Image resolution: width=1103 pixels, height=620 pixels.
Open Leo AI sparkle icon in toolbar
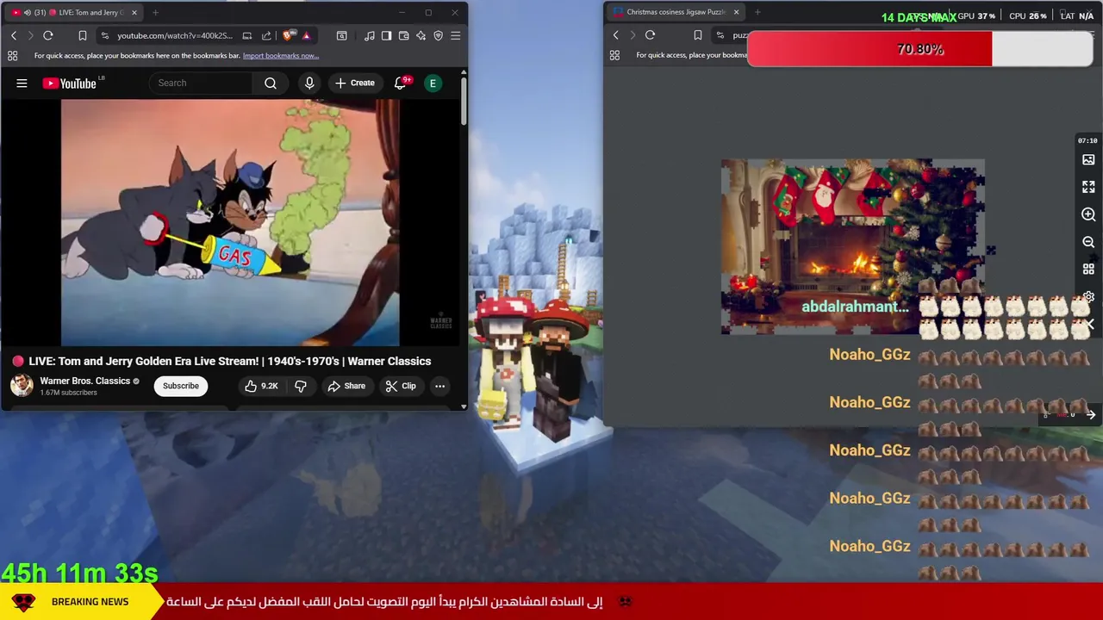(421, 35)
